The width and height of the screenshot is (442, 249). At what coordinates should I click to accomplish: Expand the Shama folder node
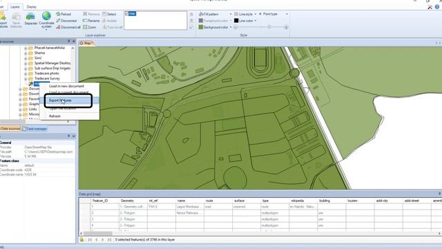coord(26,53)
